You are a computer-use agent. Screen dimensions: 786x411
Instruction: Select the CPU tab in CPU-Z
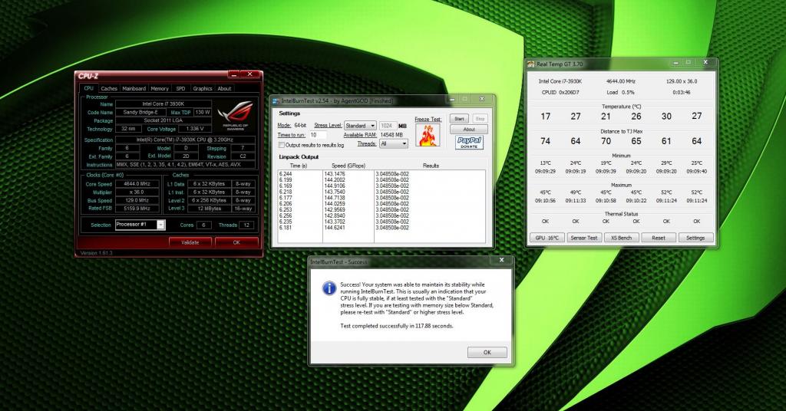pos(89,88)
